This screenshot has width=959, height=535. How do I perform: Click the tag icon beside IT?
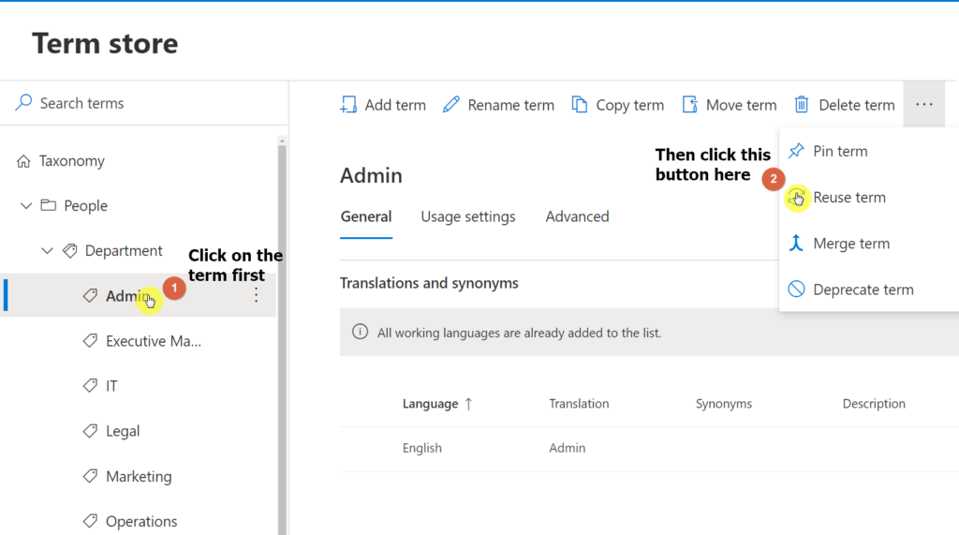point(90,386)
